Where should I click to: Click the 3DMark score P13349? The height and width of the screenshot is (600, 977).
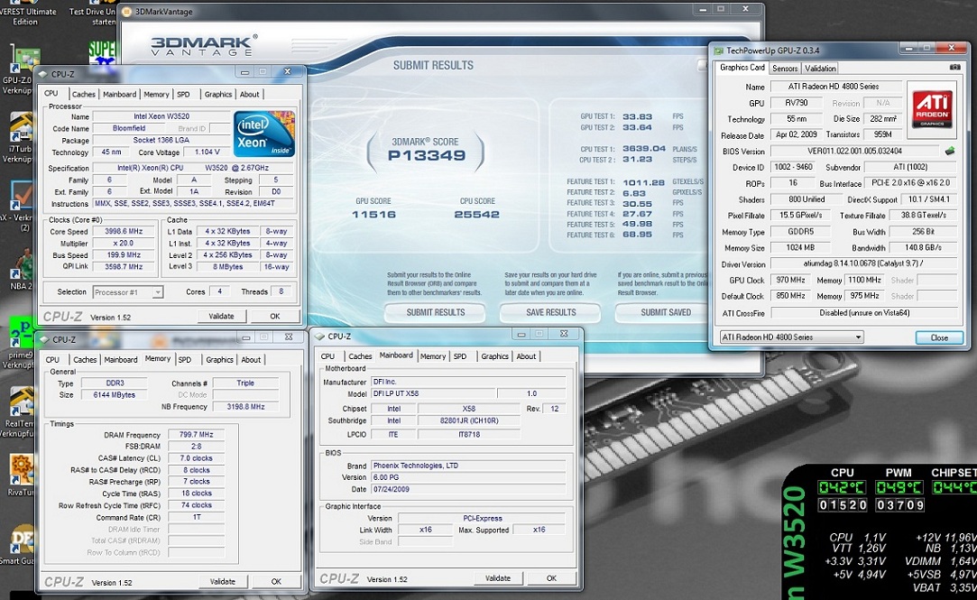coord(426,155)
